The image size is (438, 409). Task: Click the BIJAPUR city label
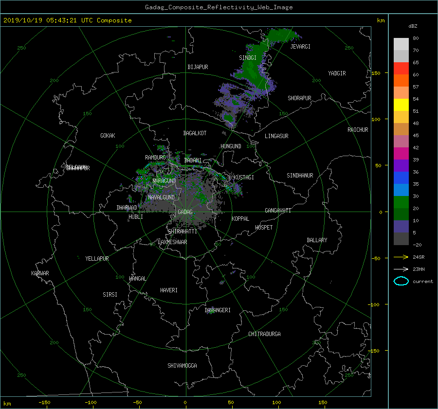coord(198,67)
